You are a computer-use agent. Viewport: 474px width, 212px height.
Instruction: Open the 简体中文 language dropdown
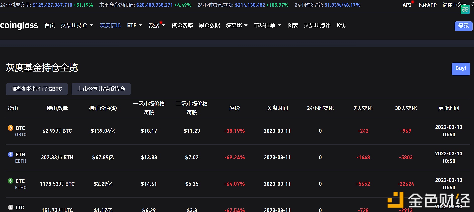point(454,5)
